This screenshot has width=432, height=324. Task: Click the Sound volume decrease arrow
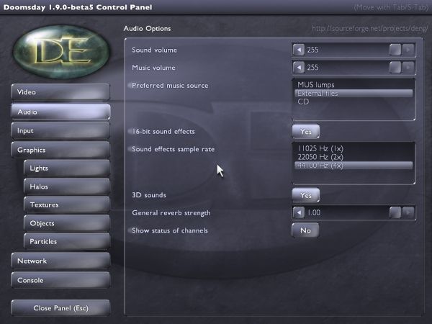coord(299,50)
